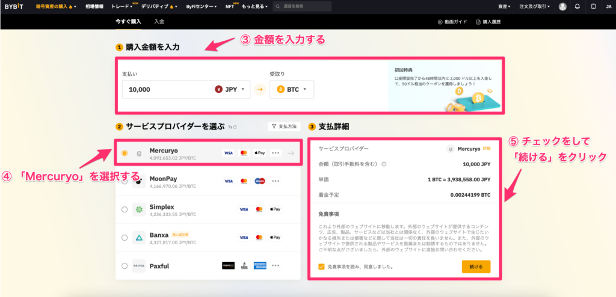Image resolution: width=616 pixels, height=297 pixels.
Task: Select the Simplex provider radio button
Action: point(125,209)
